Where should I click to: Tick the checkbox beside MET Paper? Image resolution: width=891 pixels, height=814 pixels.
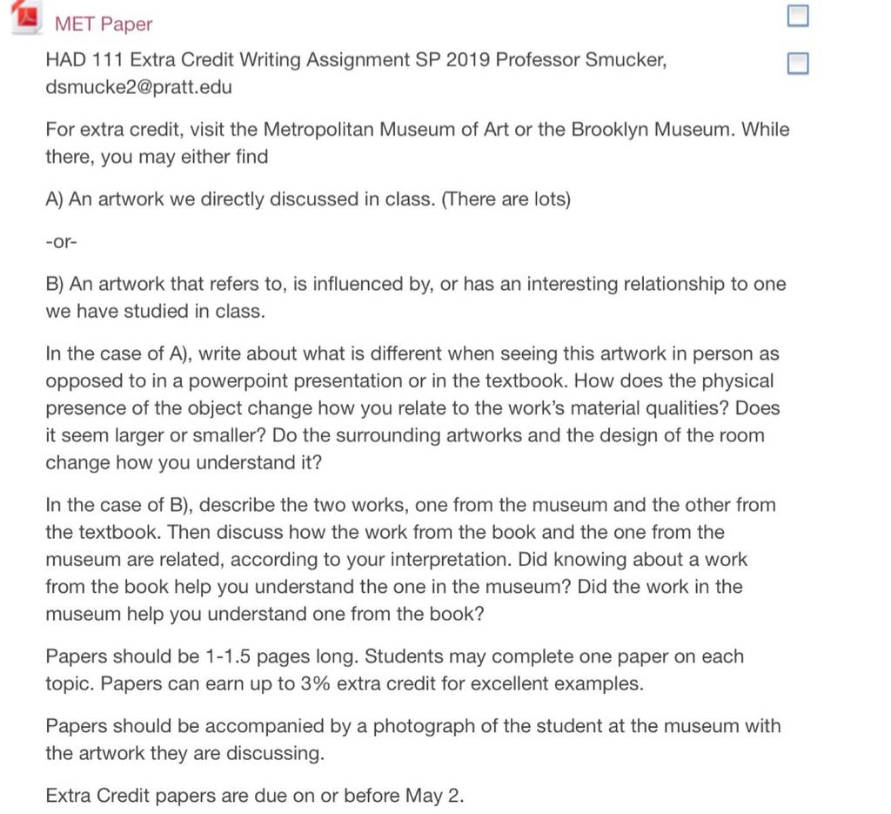[x=798, y=16]
